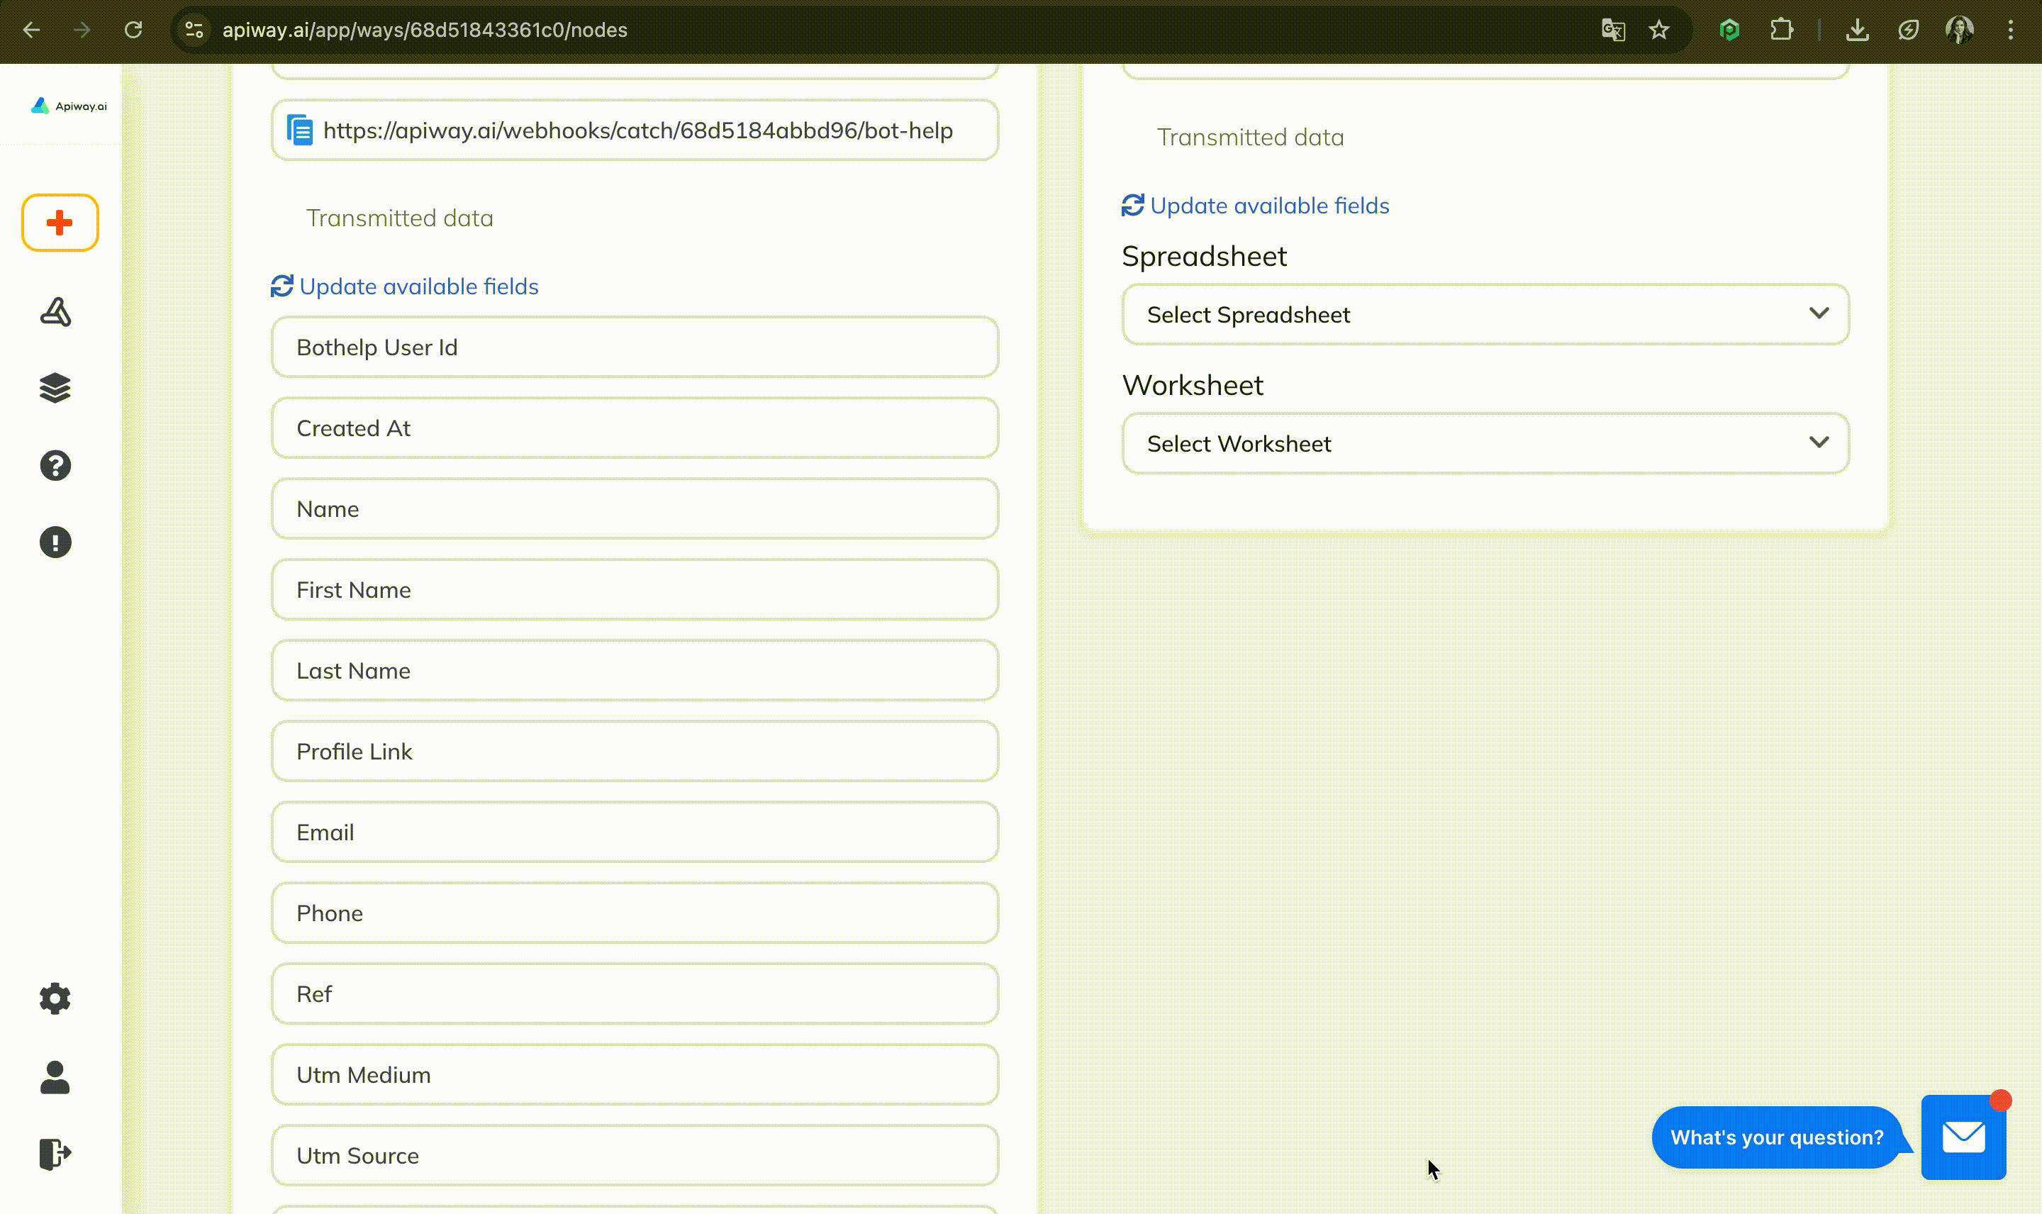Viewport: 2042px width, 1214px height.
Task: Expand the Select Spreadsheet dropdown
Action: coord(1484,314)
